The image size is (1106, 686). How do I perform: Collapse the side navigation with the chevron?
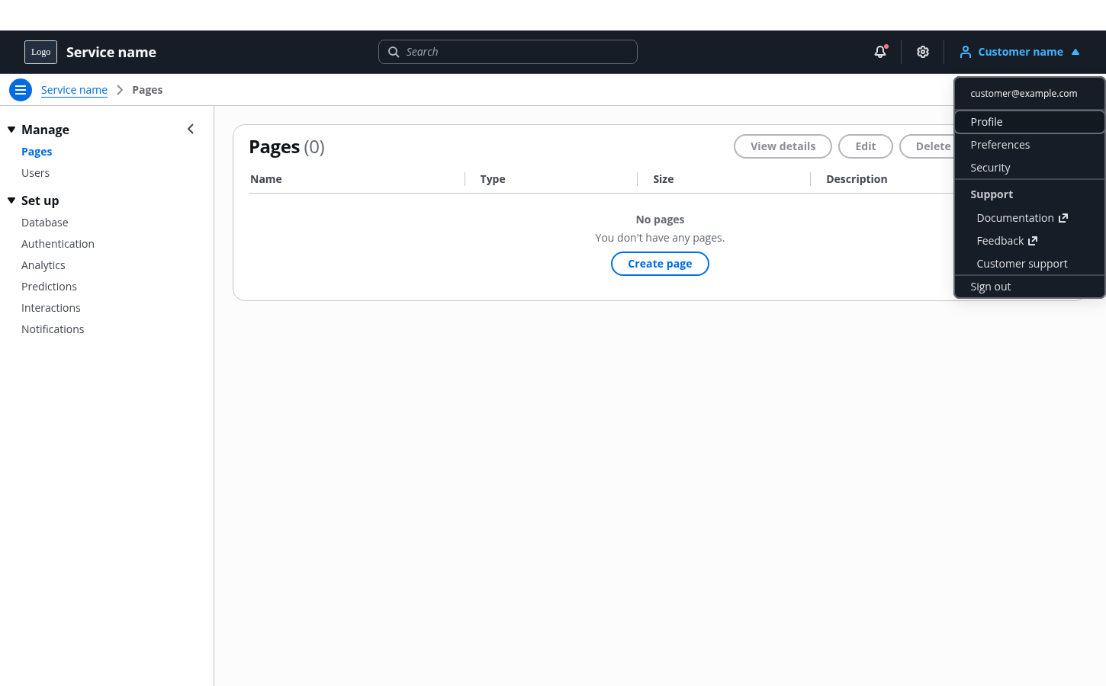[x=191, y=129]
